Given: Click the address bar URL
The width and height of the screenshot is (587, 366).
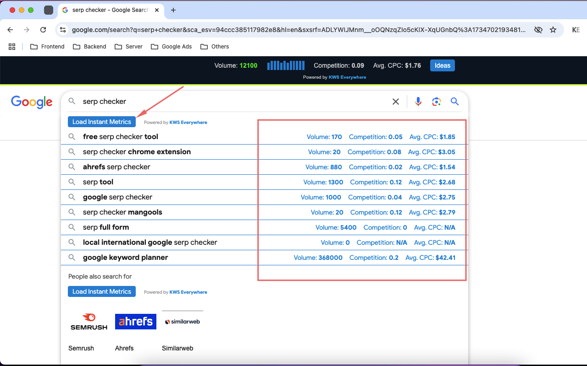Looking at the screenshot, I should click(298, 30).
